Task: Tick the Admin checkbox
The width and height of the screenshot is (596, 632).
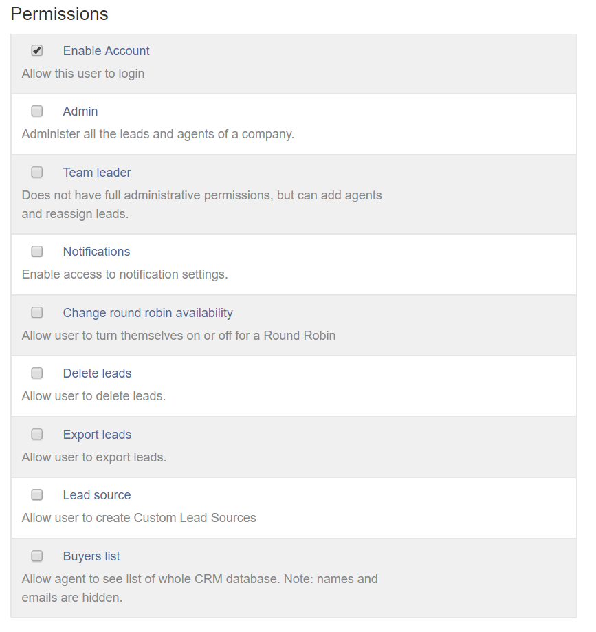Action: pyautogui.click(x=37, y=111)
